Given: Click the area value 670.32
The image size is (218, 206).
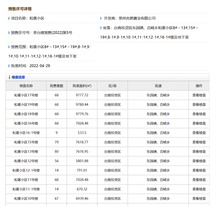Looking at the screenshot, I should coord(82,189).
